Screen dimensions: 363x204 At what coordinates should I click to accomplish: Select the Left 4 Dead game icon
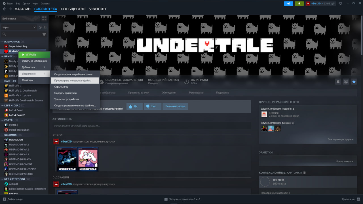click(x=6, y=110)
